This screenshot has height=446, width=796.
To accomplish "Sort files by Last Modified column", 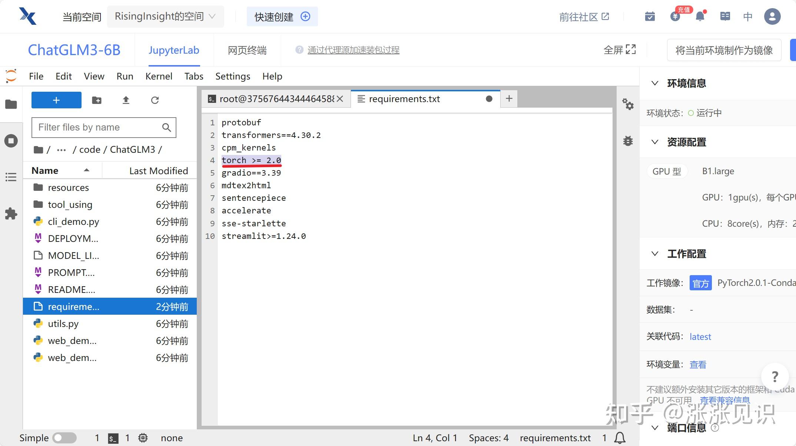I will click(x=150, y=170).
